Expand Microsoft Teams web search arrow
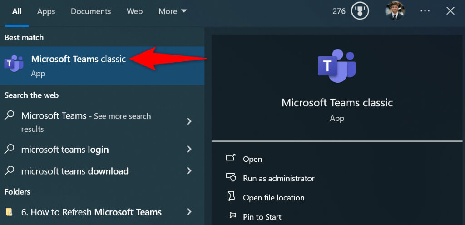 [x=189, y=121]
